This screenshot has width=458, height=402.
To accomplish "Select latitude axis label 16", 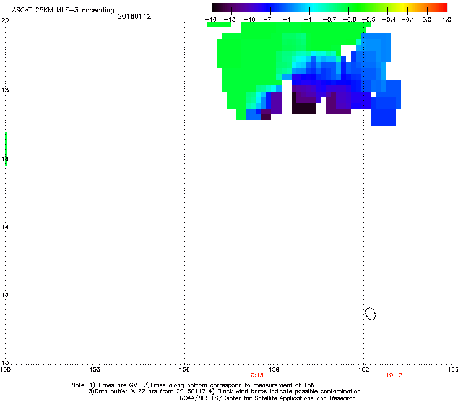I will pos(5,159).
